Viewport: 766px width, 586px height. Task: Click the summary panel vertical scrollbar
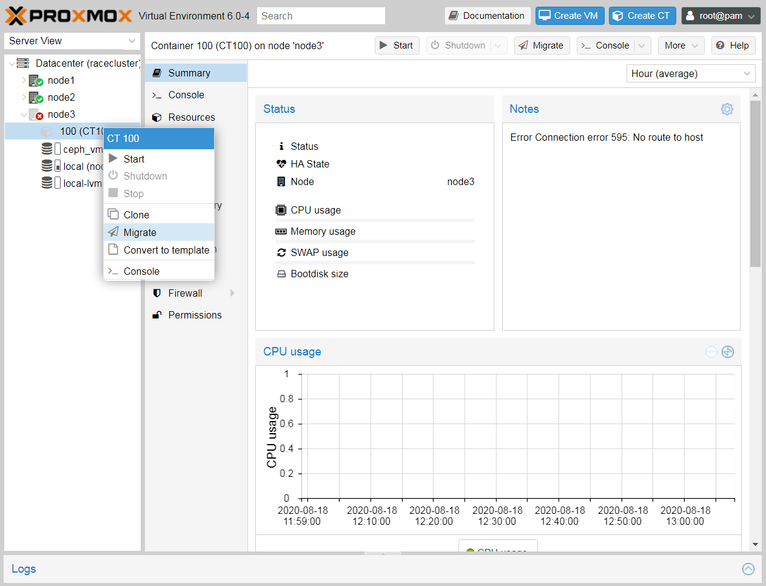pyautogui.click(x=755, y=184)
